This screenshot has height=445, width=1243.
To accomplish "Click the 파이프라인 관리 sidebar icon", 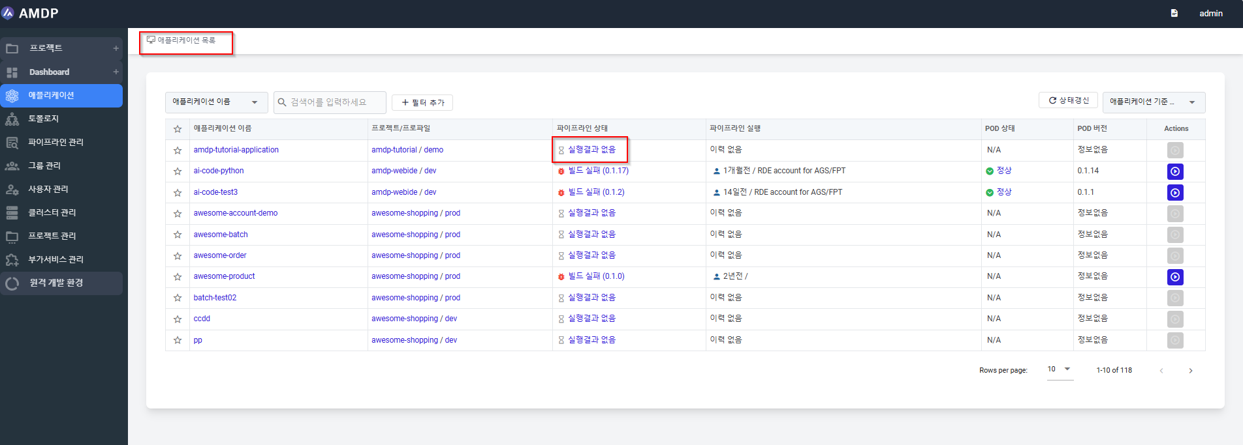I will coord(12,142).
